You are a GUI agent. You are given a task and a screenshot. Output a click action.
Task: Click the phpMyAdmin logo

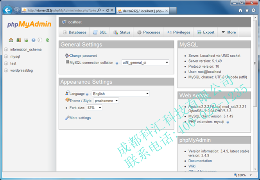click(29, 24)
